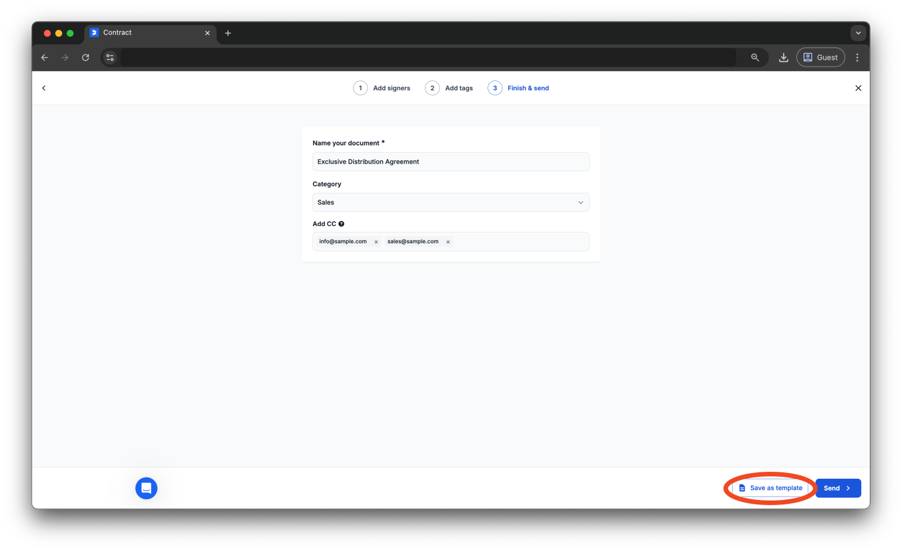Open site information icon in address bar
The height and width of the screenshot is (551, 902).
pos(110,57)
